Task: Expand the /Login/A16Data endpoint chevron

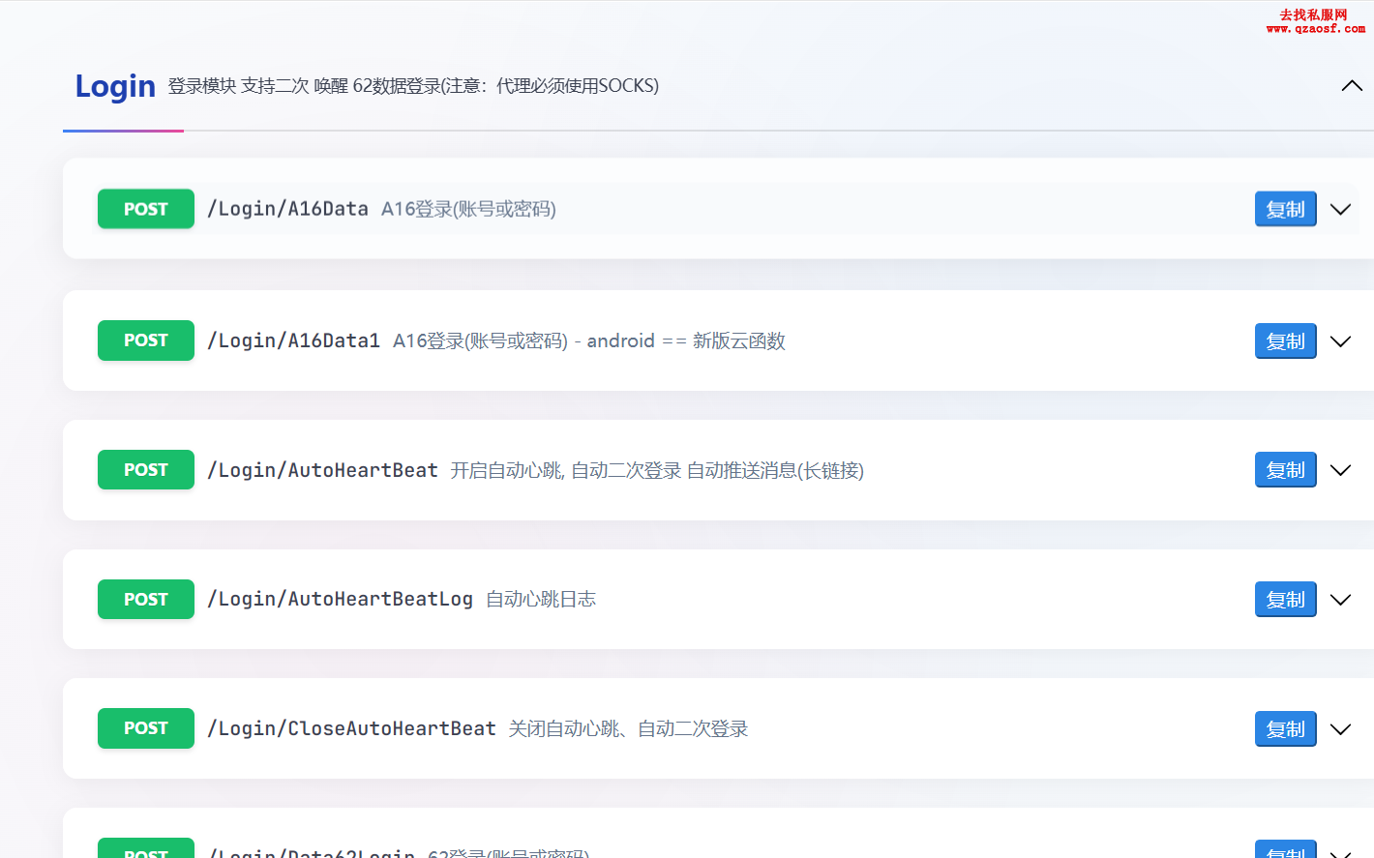Action: click(1340, 209)
